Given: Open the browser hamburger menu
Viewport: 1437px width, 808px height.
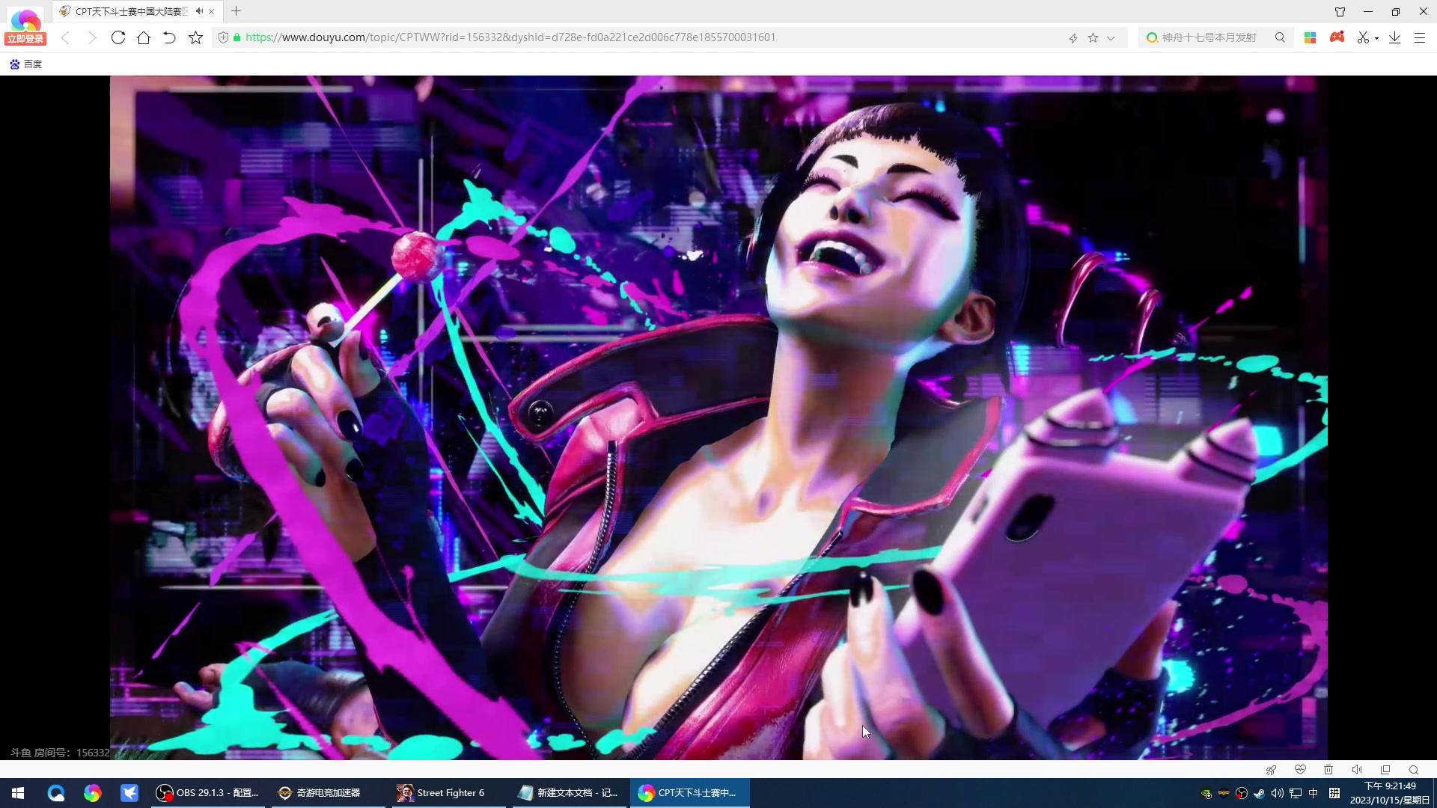Looking at the screenshot, I should (1420, 37).
